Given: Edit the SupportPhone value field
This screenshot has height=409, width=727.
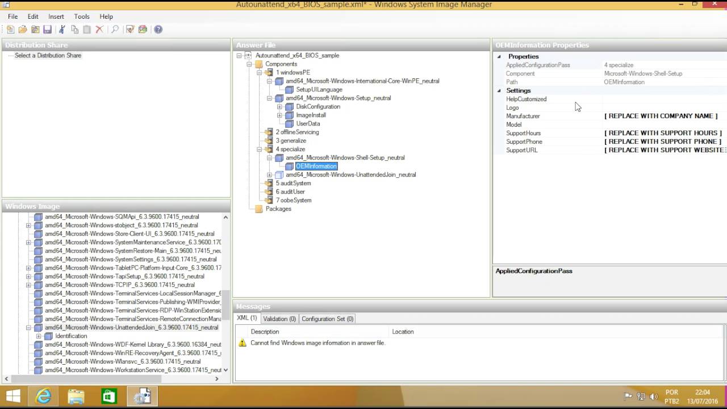Looking at the screenshot, I should tap(665, 141).
